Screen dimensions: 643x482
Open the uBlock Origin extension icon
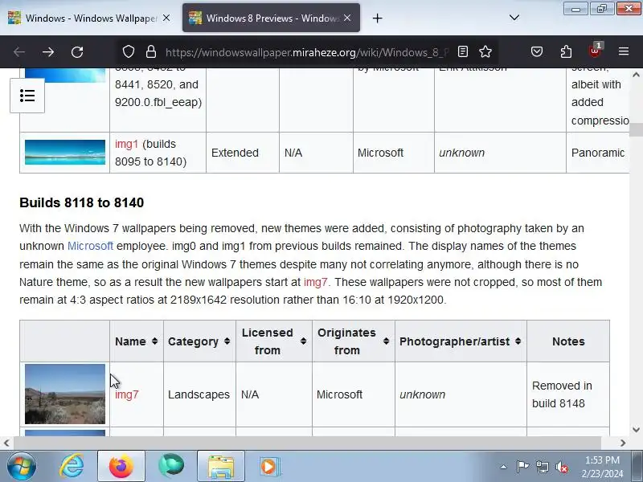(x=595, y=51)
